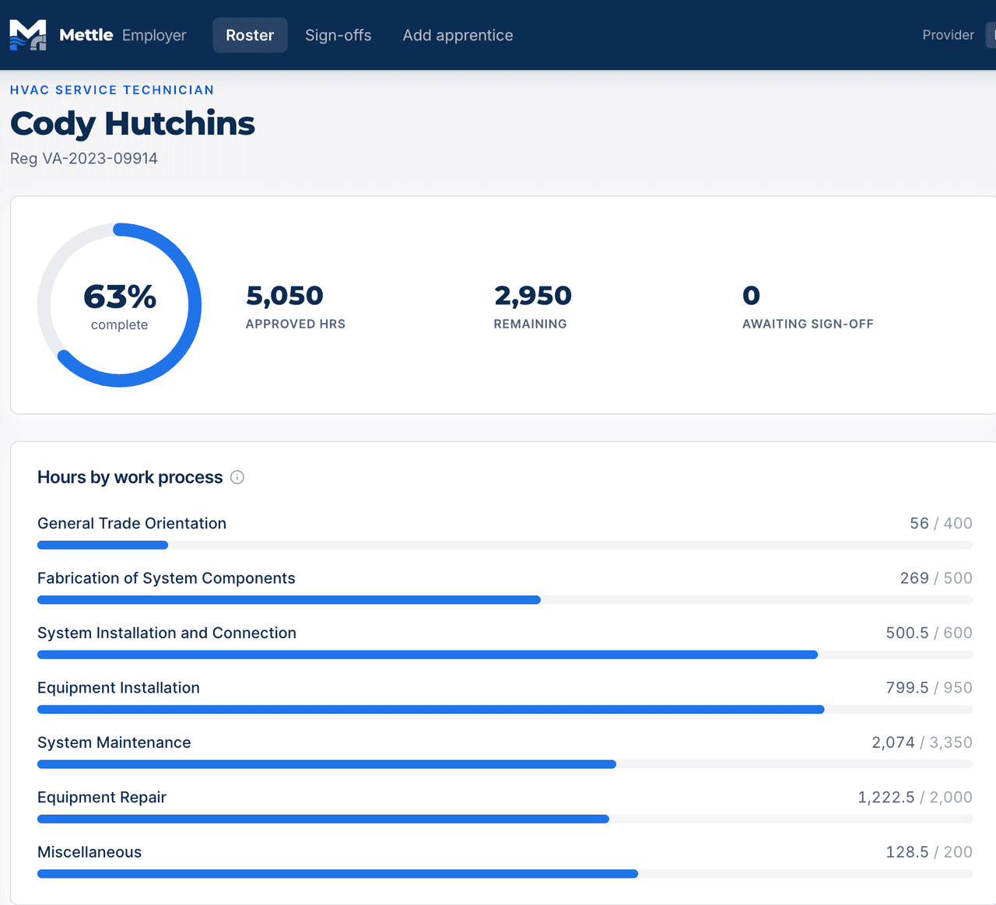This screenshot has height=905, width=996.
Task: Click the Fabrication of System Components progress bar
Action: (x=505, y=600)
